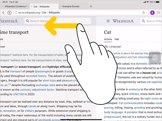Click the Language translate icon on the Cat page
This screenshot has height=121, width=162.
coord(106,47)
